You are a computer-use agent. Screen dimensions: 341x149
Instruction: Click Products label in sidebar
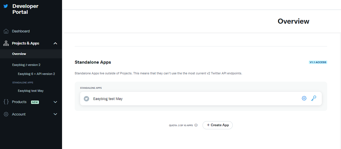click(x=19, y=102)
